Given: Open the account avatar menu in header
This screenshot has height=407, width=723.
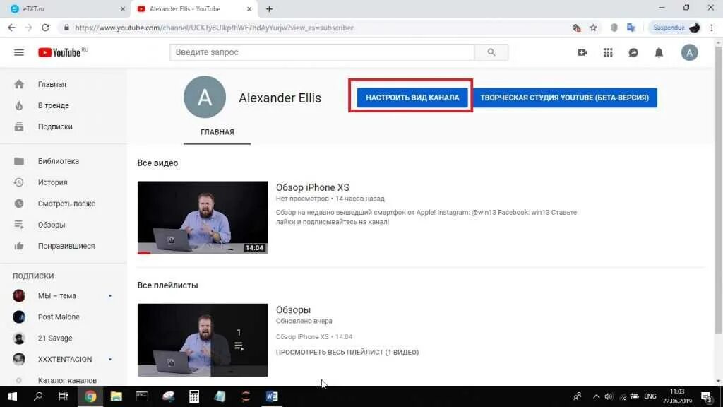Looking at the screenshot, I should click(689, 52).
